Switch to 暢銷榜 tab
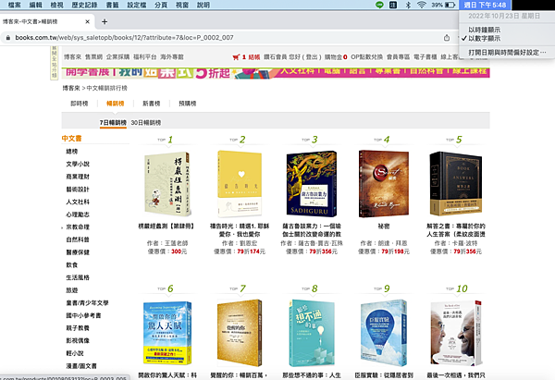This screenshot has width=555, height=380. pos(116,104)
